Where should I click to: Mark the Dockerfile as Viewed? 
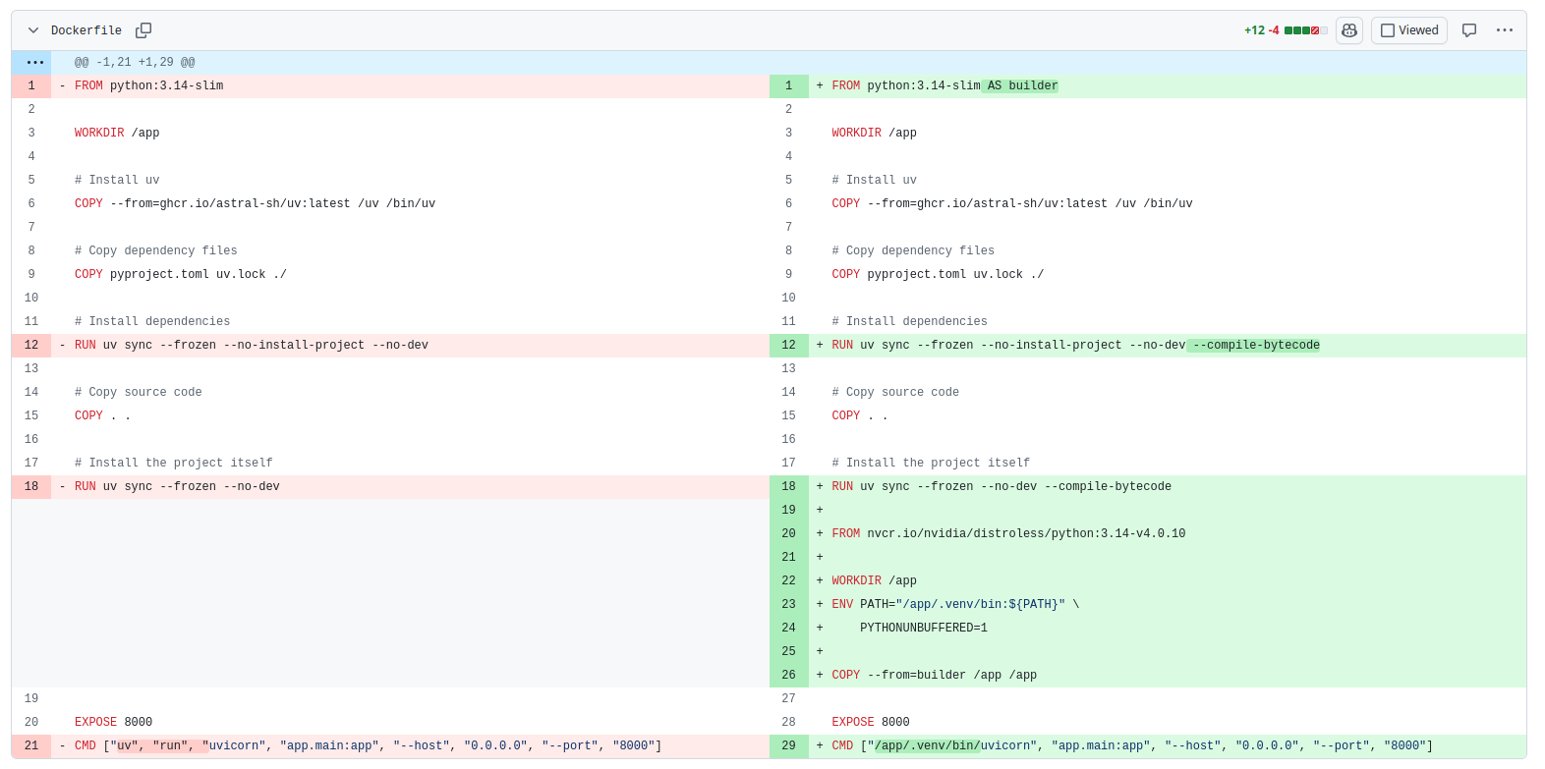click(1409, 30)
